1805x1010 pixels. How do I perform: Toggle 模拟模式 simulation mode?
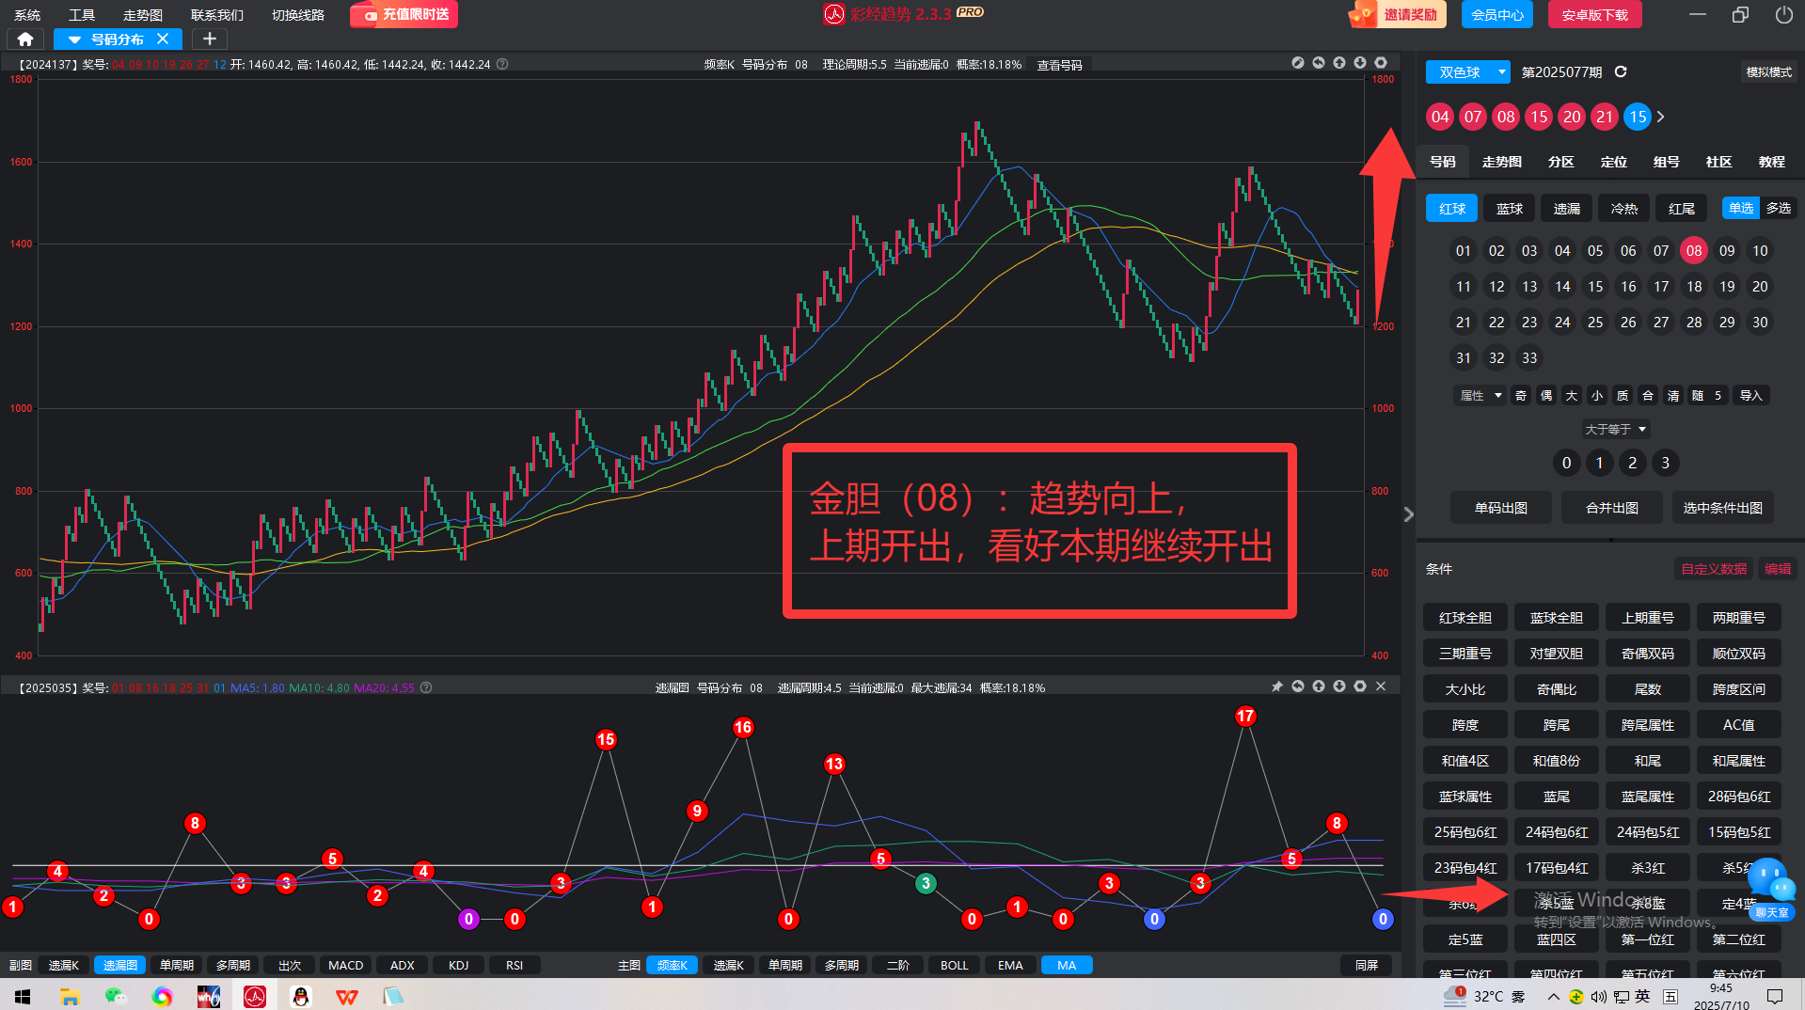coord(1768,71)
